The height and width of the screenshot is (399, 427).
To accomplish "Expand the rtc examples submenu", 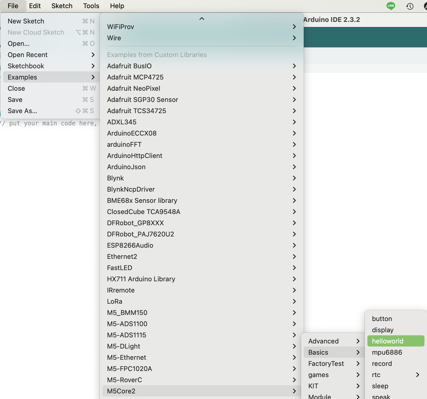I will 396,375.
